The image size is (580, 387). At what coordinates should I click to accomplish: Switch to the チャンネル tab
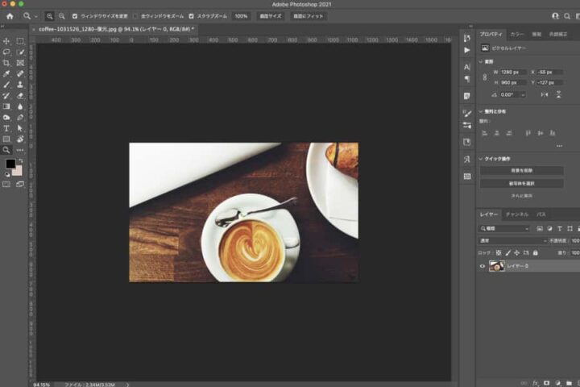point(516,214)
